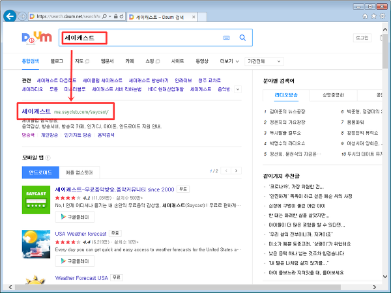This screenshot has width=391, height=293.
Task: Close the Daum search browser tab
Action: [x=194, y=17]
